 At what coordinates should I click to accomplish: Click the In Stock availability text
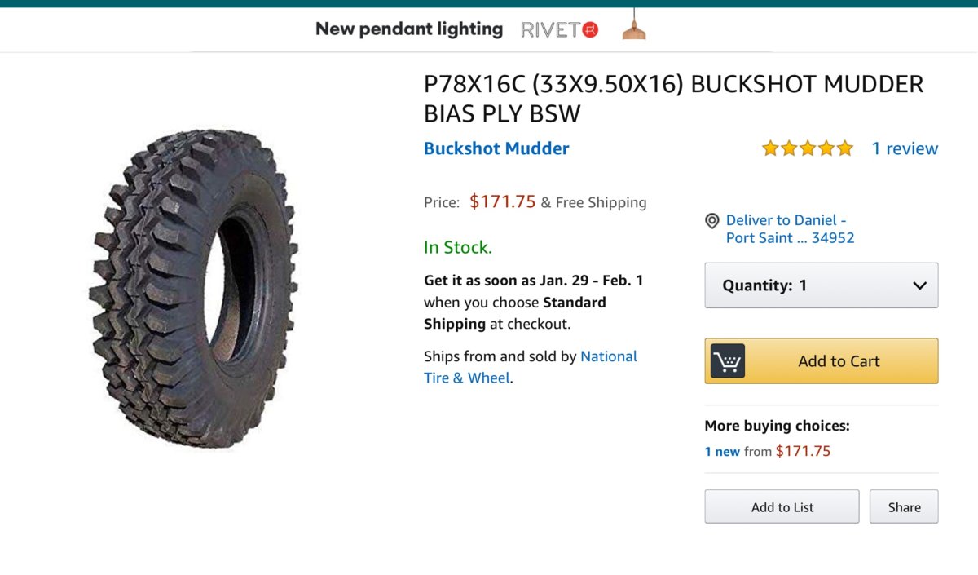[457, 247]
